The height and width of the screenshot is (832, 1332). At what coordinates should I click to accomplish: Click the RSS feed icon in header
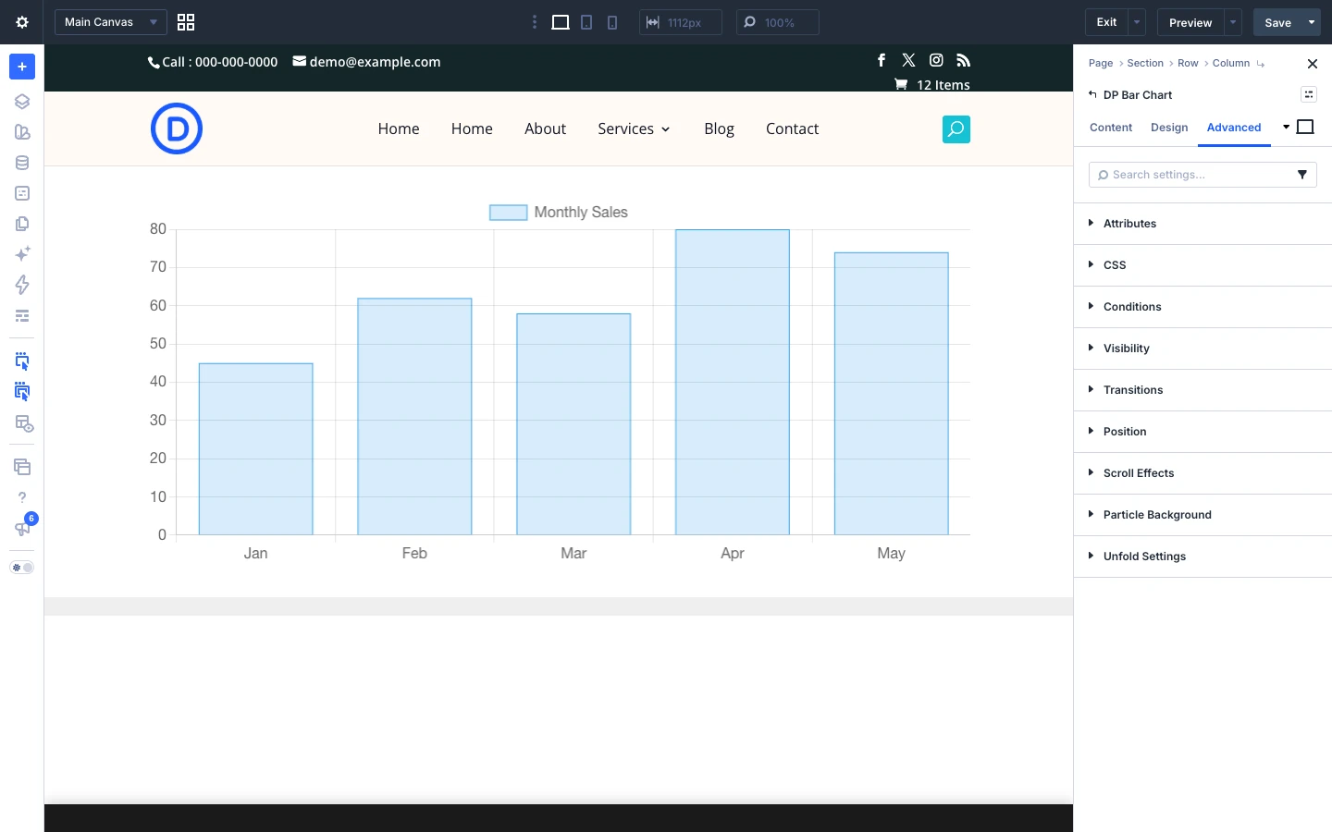point(964,60)
